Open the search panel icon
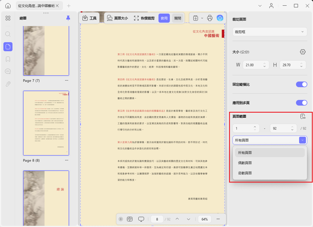This screenshot has width=313, height=227. tap(8, 34)
